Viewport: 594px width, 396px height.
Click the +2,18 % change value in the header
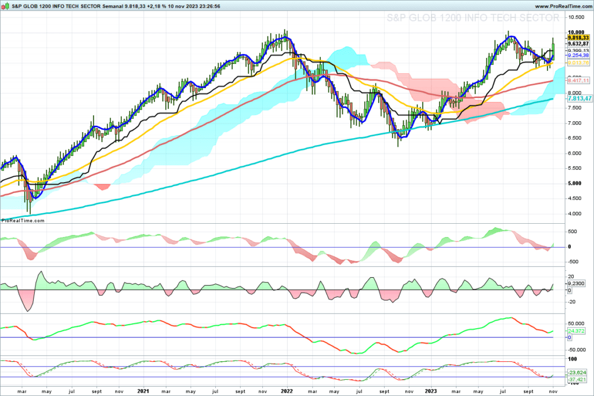(x=156, y=6)
